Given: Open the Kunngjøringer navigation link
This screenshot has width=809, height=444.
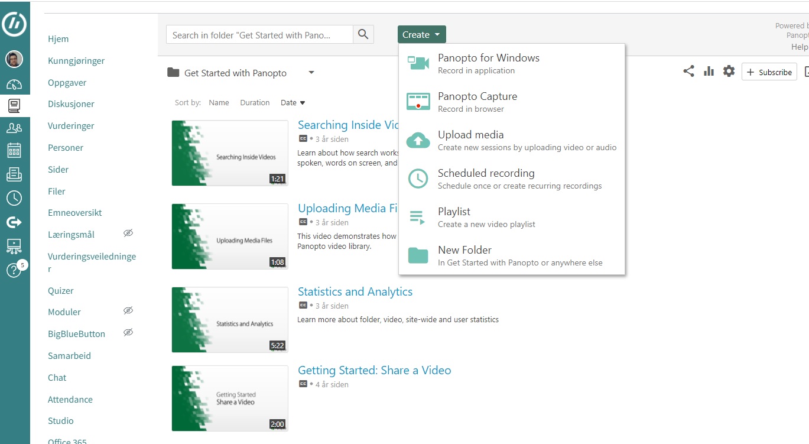Looking at the screenshot, I should [x=76, y=61].
